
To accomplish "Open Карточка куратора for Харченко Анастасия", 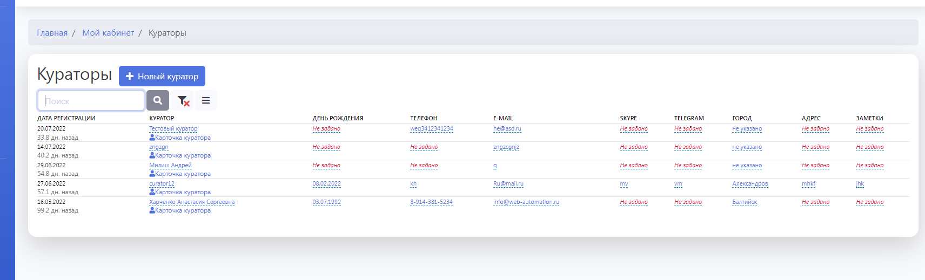I will point(180,210).
